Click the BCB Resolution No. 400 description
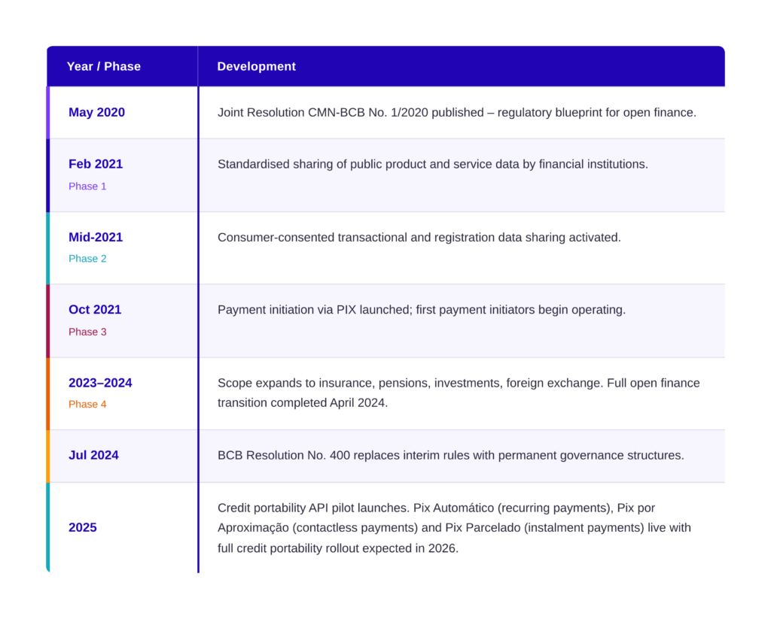 pos(450,455)
